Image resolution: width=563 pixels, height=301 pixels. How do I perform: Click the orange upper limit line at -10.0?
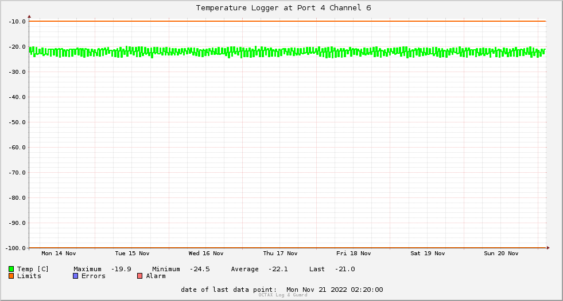click(x=288, y=21)
